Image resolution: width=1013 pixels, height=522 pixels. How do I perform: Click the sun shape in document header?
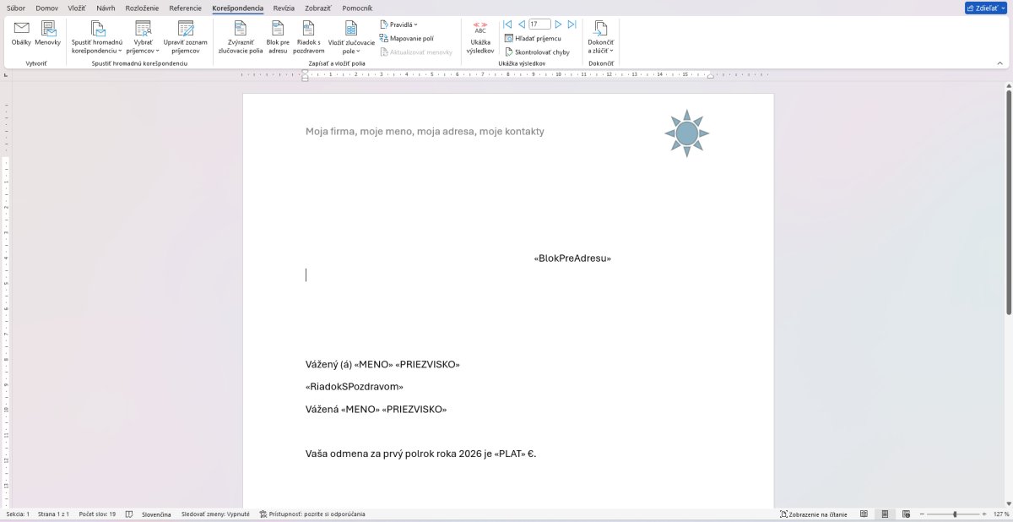tap(687, 133)
